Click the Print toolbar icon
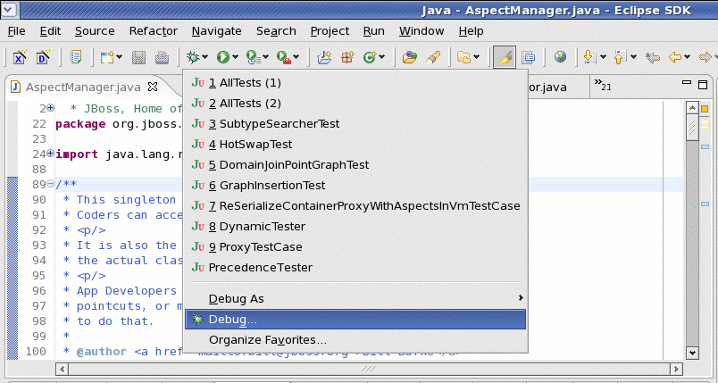718x383 pixels. pos(162,58)
